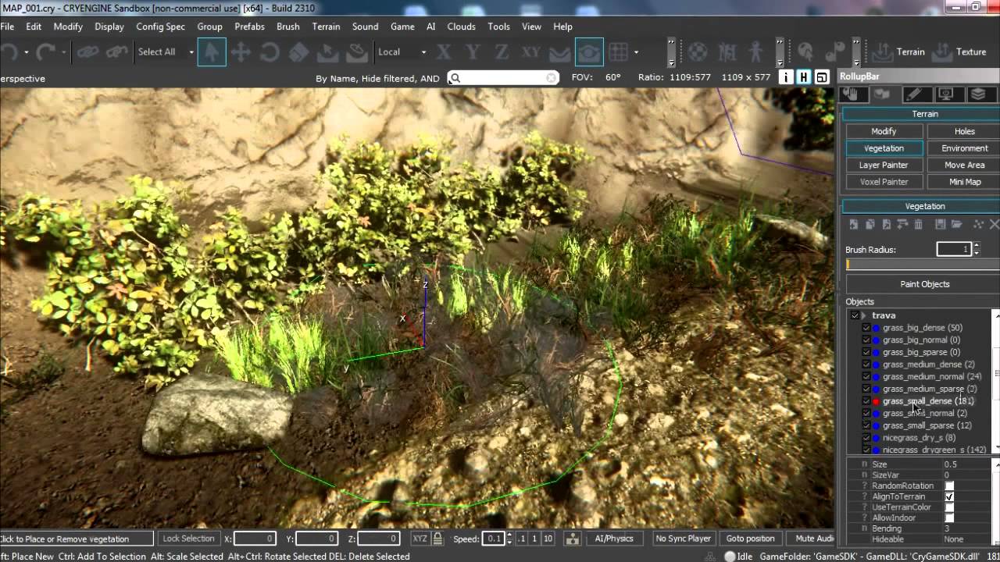This screenshot has height=562, width=1000.
Task: Constrain to the XY plane
Action: (x=530, y=52)
